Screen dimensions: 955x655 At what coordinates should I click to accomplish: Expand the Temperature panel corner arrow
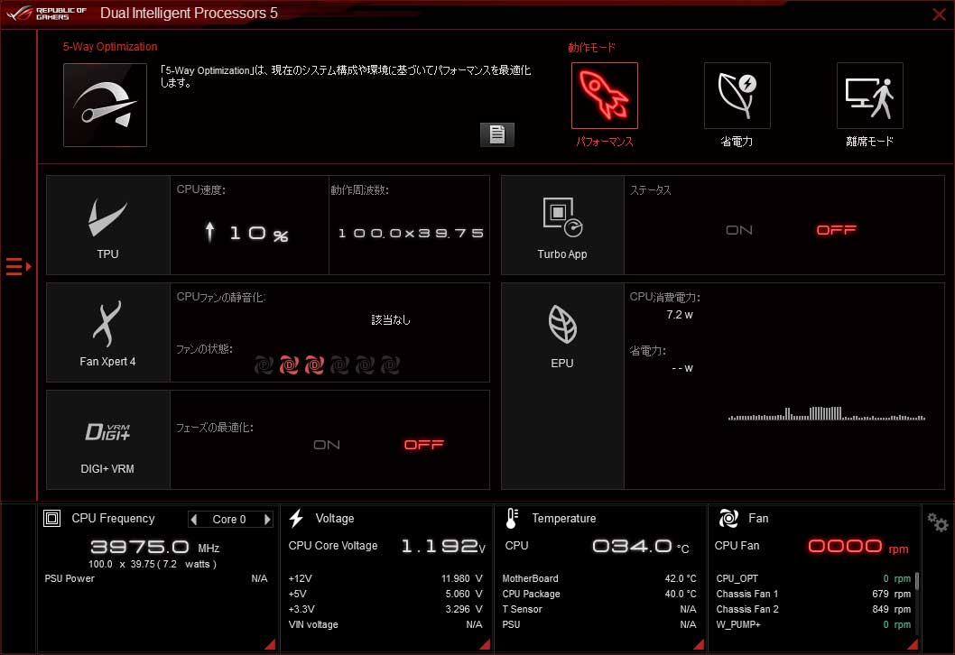coord(699,644)
